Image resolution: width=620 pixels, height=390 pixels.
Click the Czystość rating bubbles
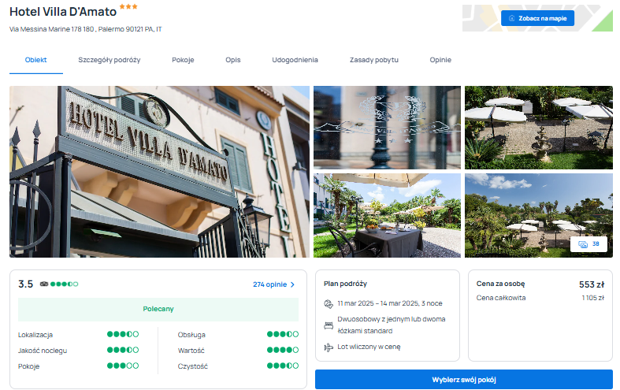(x=283, y=366)
